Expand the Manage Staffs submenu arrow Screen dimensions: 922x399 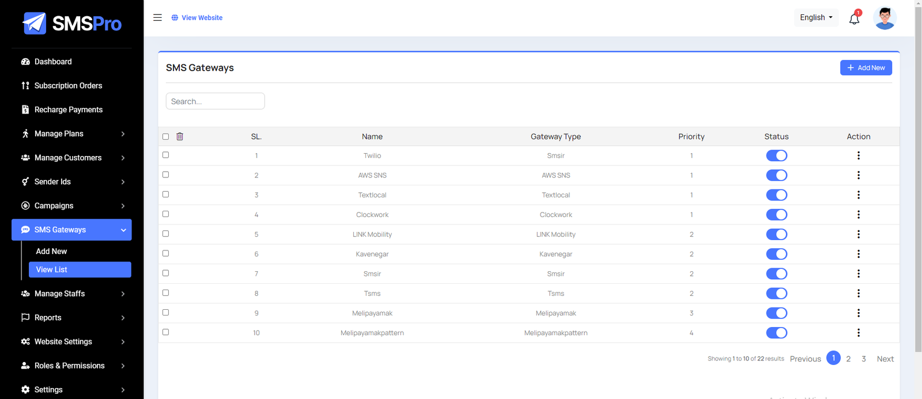[123, 294]
